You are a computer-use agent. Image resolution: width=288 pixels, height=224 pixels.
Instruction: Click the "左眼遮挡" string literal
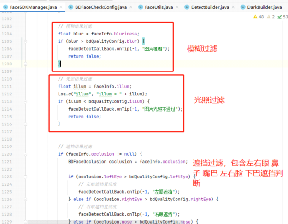coord(164,192)
